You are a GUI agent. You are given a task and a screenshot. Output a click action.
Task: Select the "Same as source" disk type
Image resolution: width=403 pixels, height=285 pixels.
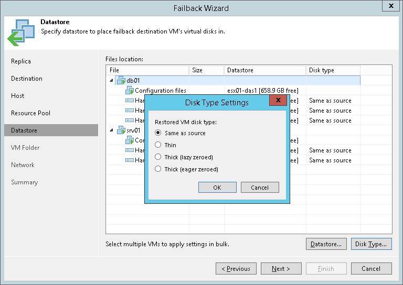[158, 133]
